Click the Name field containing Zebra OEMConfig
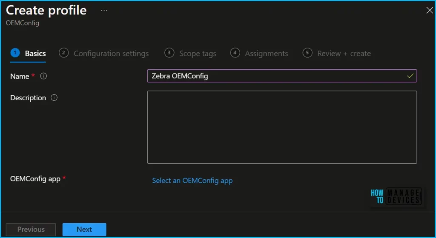Viewport: 436px width, 238px height. click(x=282, y=76)
